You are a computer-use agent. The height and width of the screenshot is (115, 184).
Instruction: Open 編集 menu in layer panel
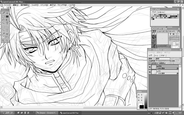click(159, 52)
